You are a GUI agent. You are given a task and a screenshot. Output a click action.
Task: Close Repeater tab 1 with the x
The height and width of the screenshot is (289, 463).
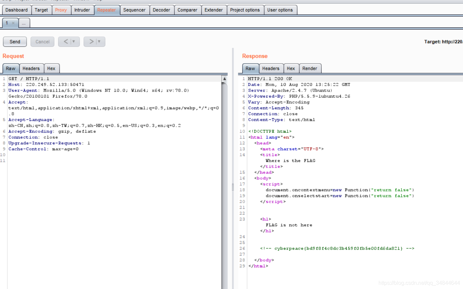point(13,23)
